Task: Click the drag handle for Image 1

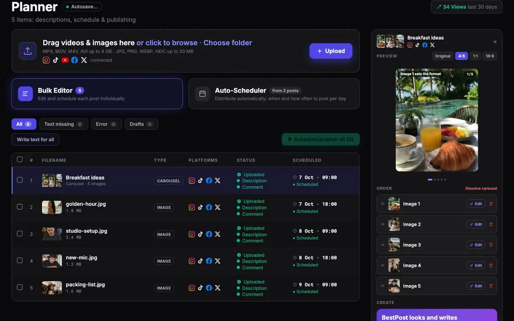Action: [383, 204]
